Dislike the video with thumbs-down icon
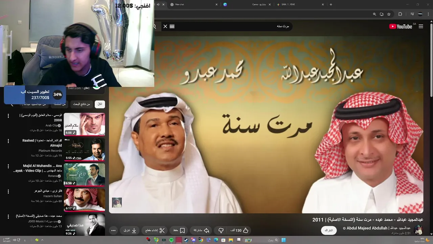The width and height of the screenshot is (433, 244). pyautogui.click(x=221, y=230)
